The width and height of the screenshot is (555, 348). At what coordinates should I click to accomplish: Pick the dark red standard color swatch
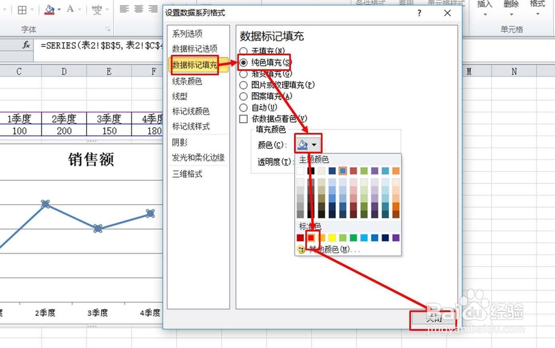(x=300, y=238)
